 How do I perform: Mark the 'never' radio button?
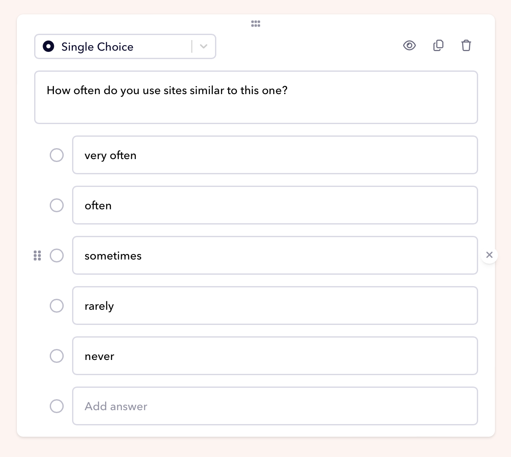pos(57,356)
